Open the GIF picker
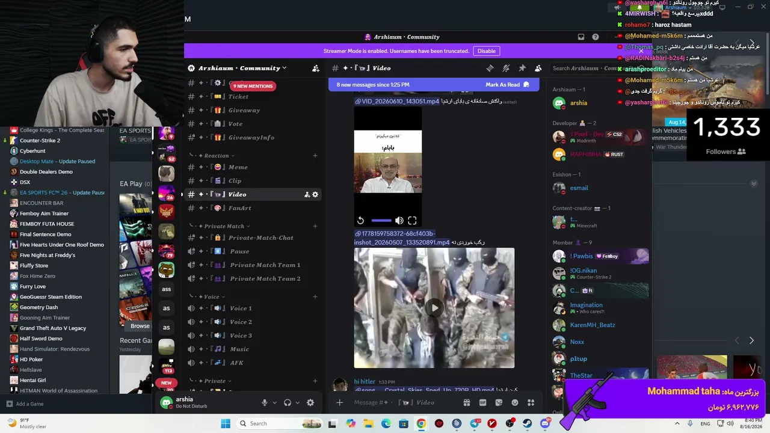The height and width of the screenshot is (433, 770). pyautogui.click(x=482, y=402)
